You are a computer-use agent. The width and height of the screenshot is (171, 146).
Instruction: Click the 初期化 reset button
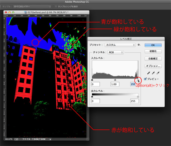[153, 51]
